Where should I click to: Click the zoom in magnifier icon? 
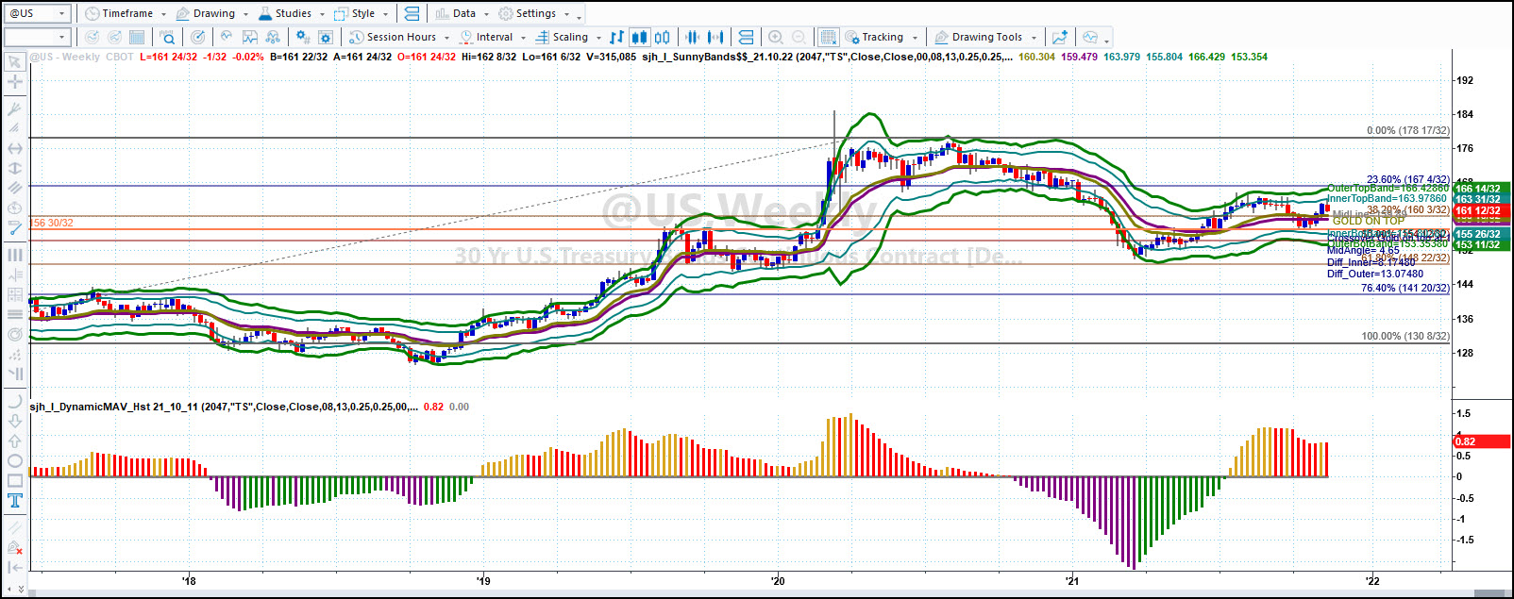pyautogui.click(x=776, y=37)
